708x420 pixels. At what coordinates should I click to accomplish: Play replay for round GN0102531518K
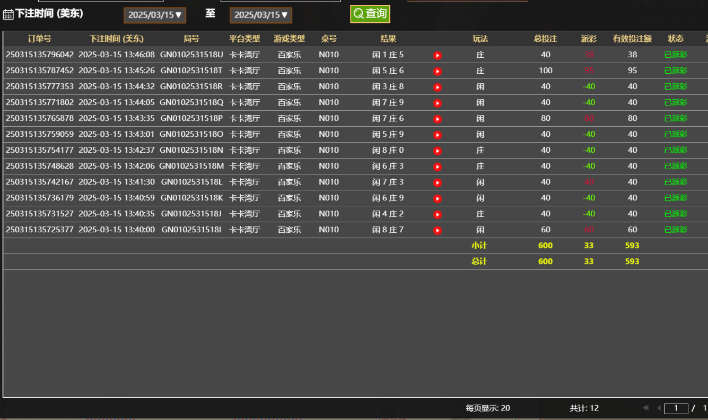tap(438, 198)
